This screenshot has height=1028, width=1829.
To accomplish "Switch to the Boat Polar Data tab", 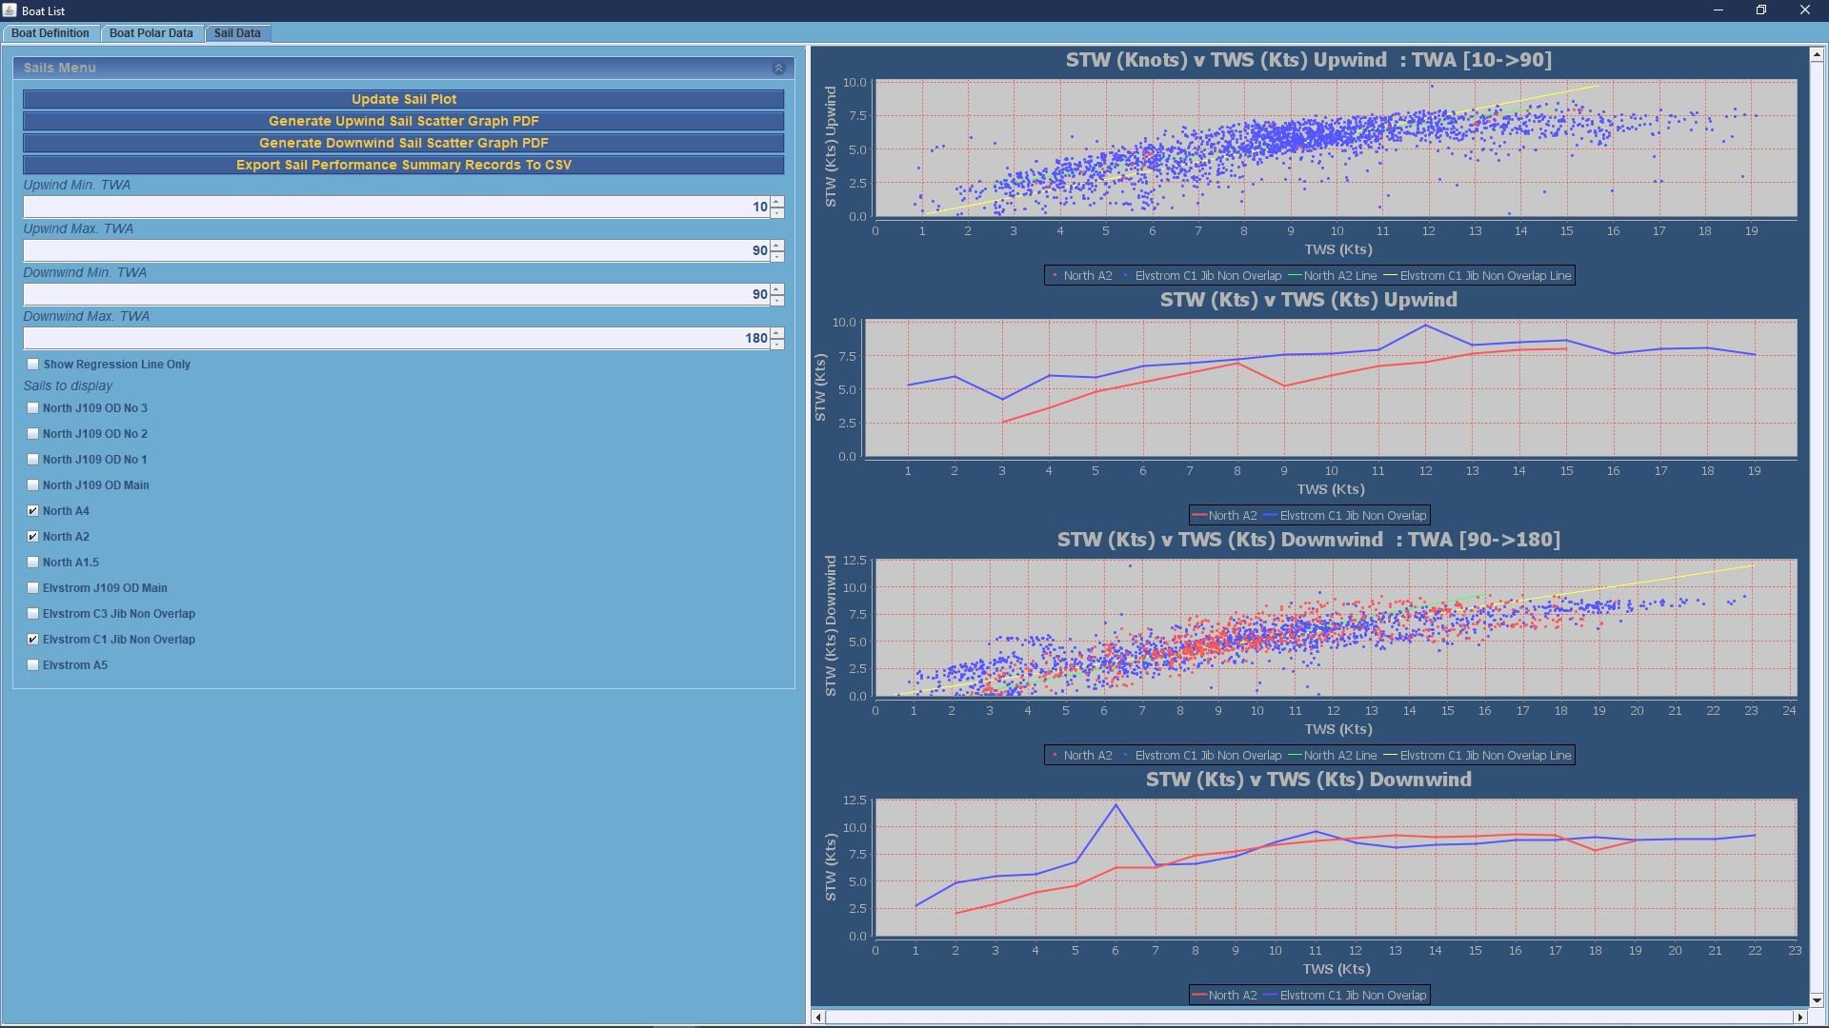I will tap(151, 33).
